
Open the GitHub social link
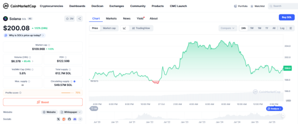coord(69,119)
